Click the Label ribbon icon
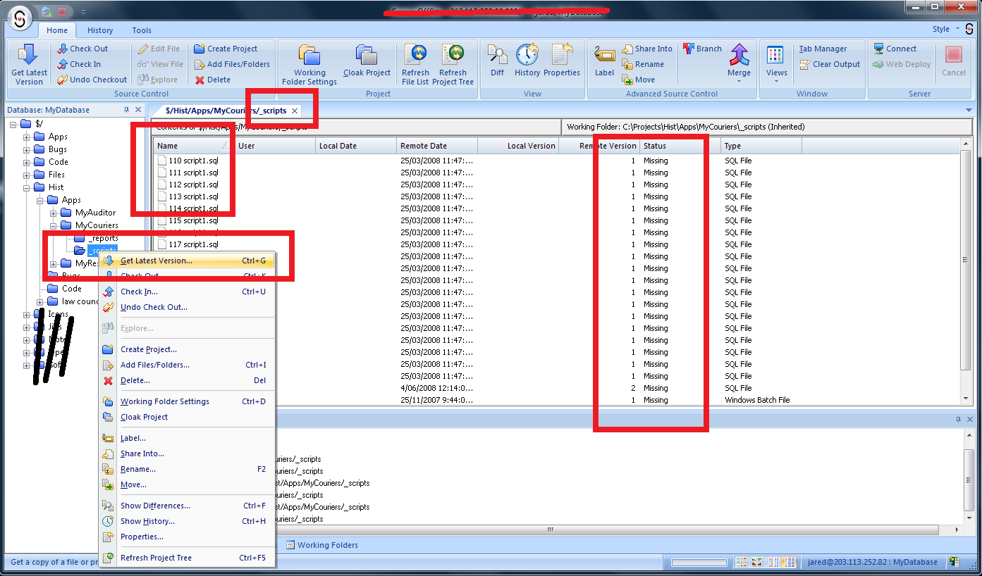The width and height of the screenshot is (982, 576). (x=604, y=61)
